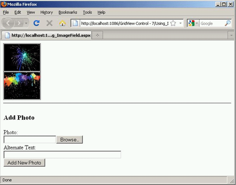Image resolution: width=236 pixels, height=185 pixels.
Task: Click the page identity icon in address bar
Action: coord(75,23)
